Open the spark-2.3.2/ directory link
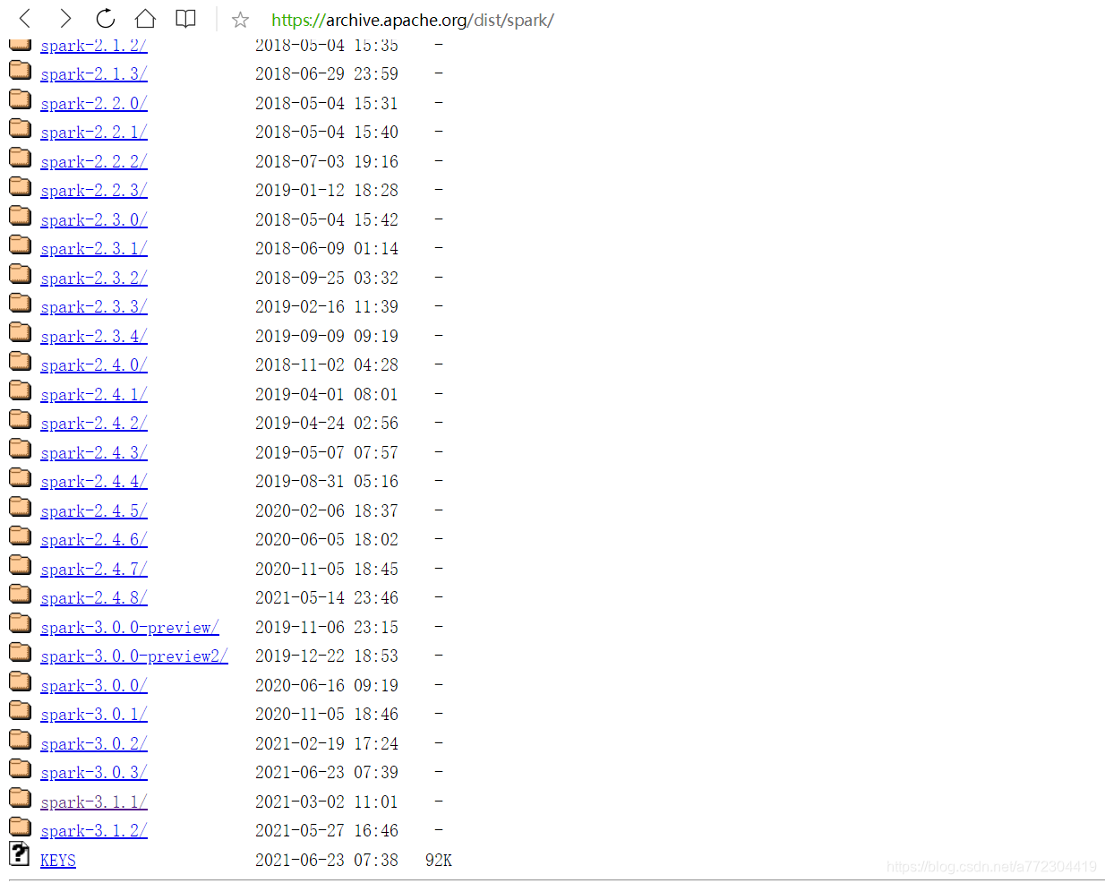This screenshot has width=1105, height=883. click(x=94, y=279)
